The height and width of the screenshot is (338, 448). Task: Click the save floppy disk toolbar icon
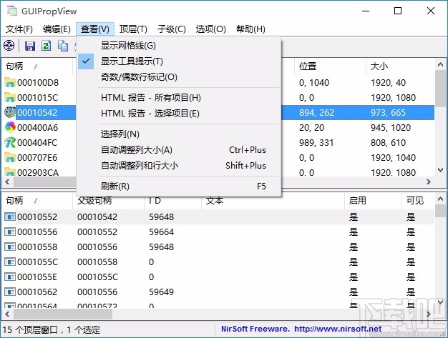pyautogui.click(x=30, y=46)
